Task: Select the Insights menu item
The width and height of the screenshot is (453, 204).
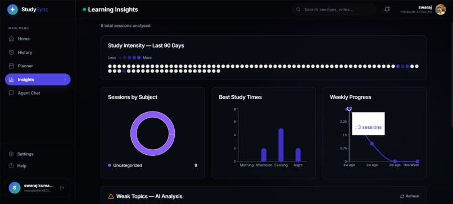Action: pos(38,80)
